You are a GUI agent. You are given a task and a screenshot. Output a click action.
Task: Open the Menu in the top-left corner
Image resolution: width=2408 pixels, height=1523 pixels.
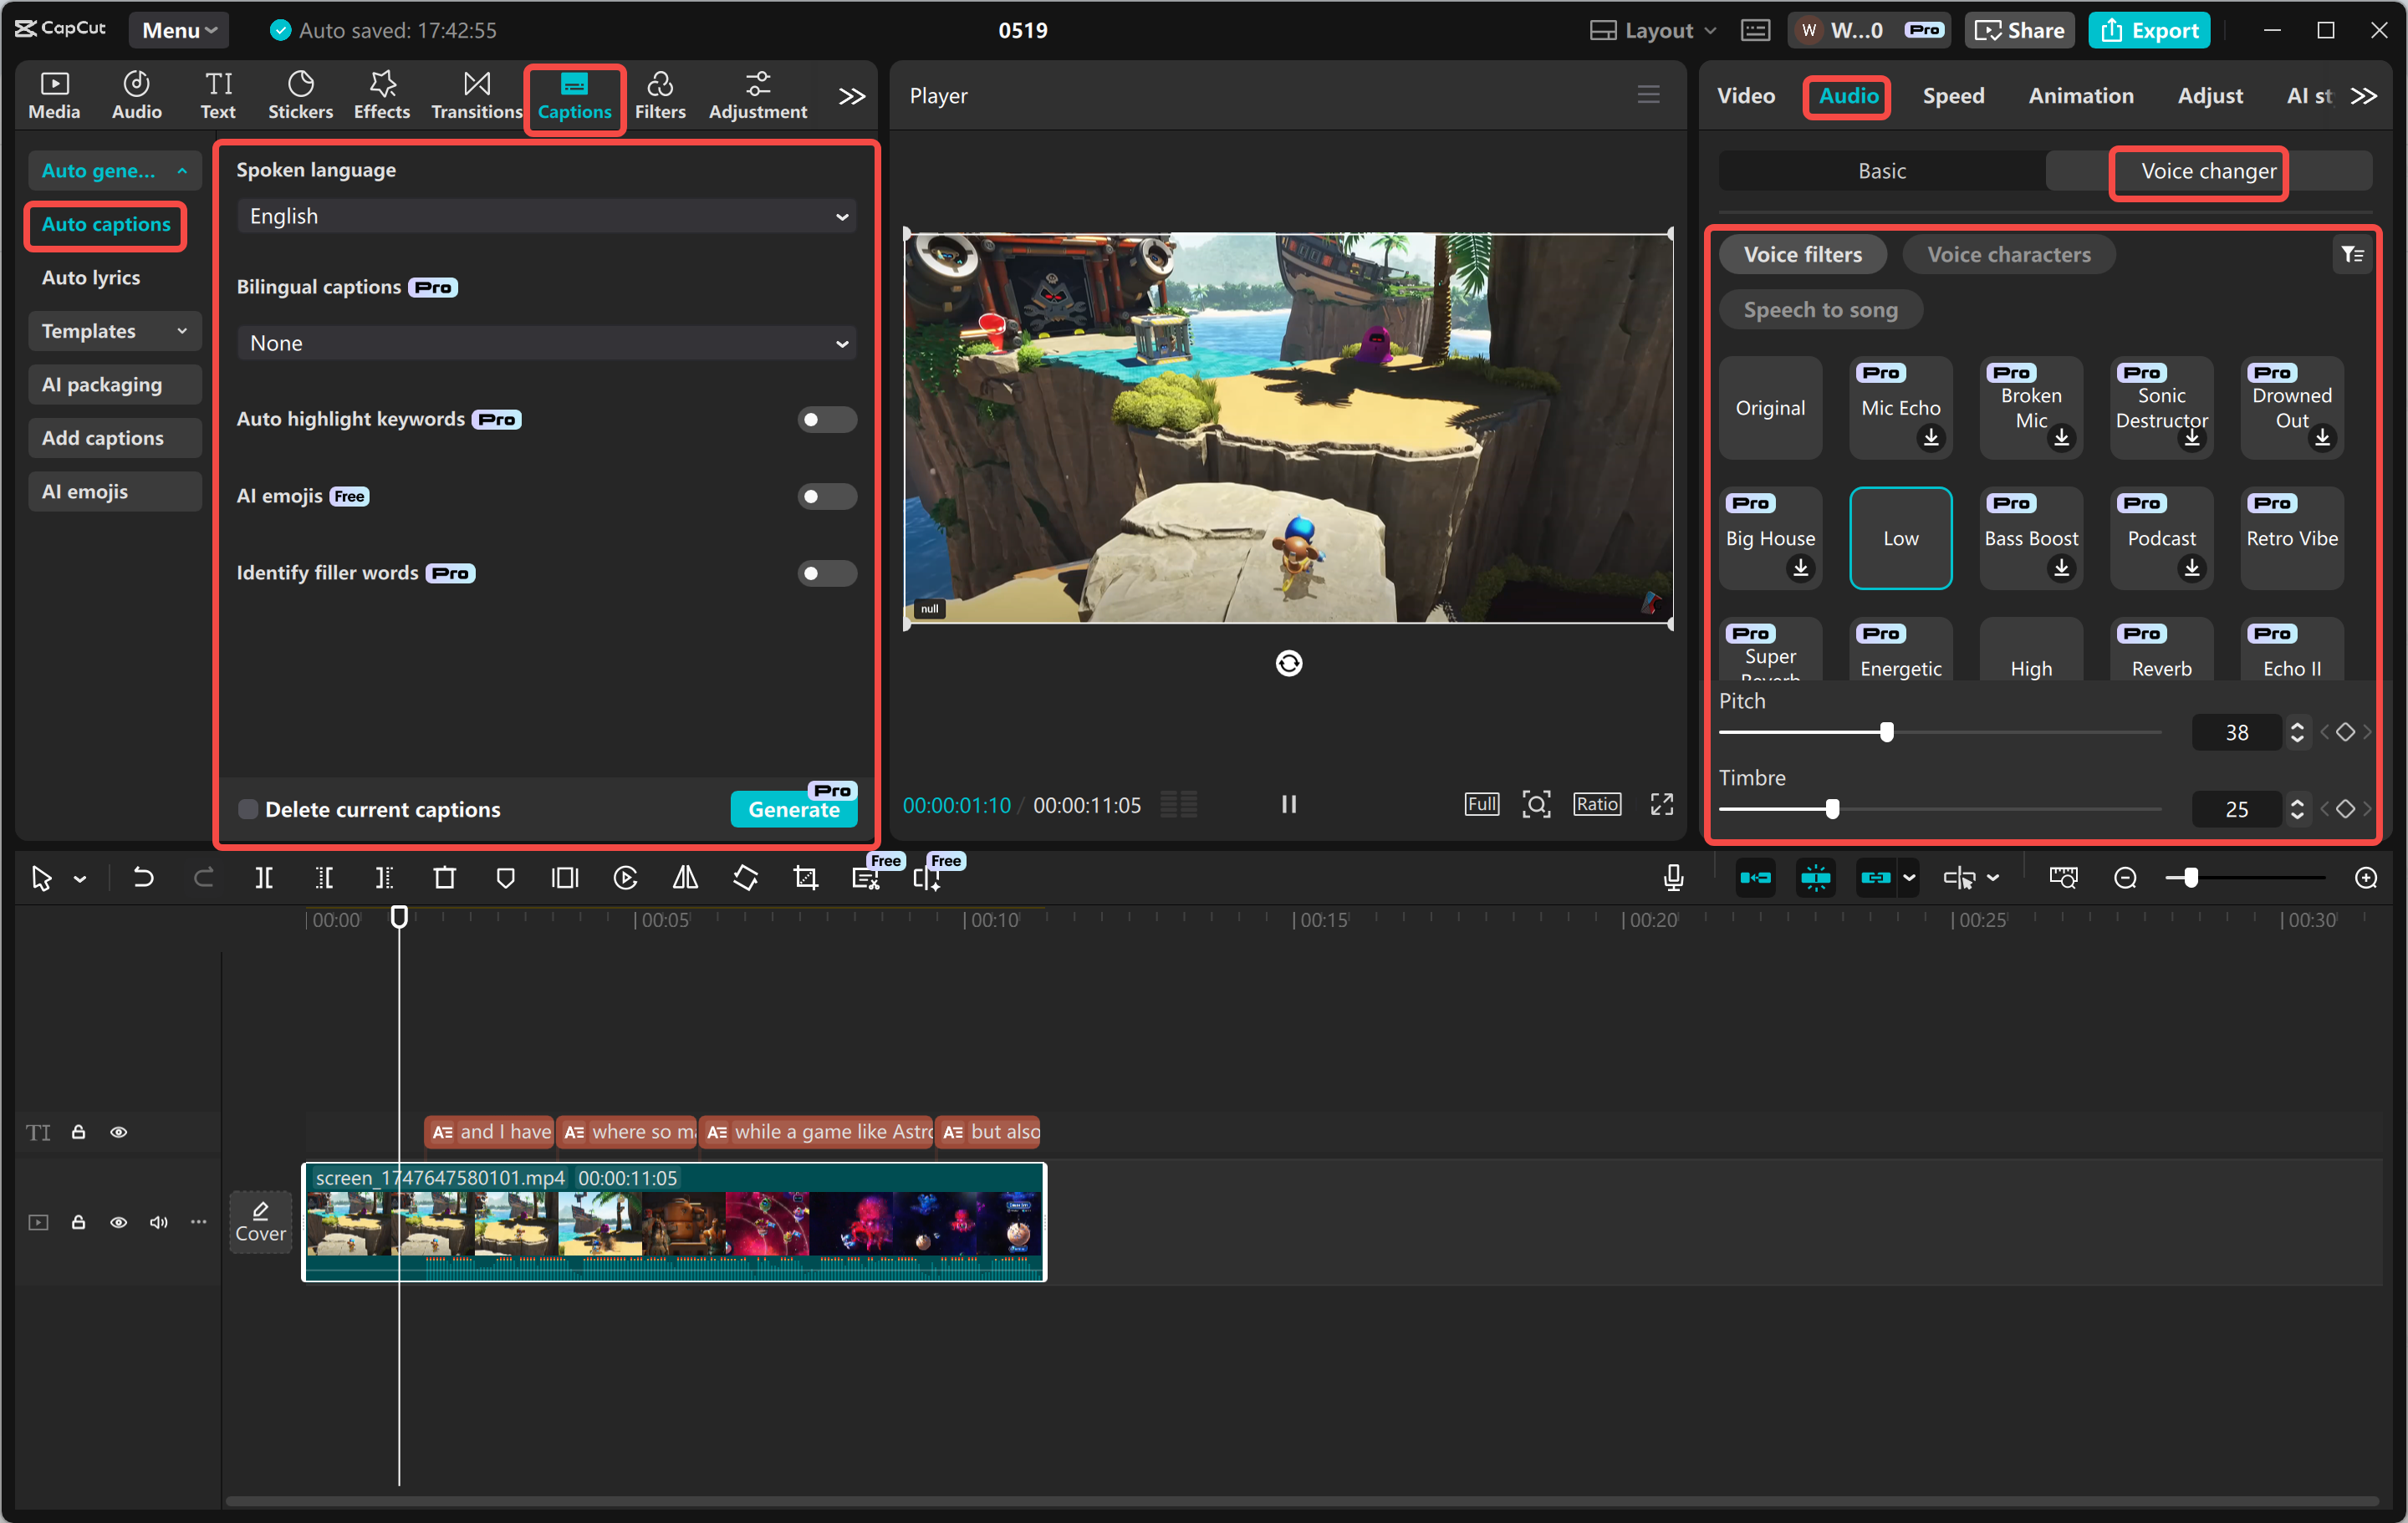178,29
